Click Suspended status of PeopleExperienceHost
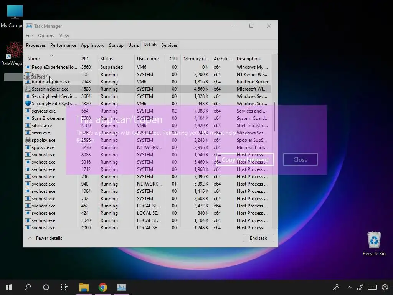 (112, 67)
